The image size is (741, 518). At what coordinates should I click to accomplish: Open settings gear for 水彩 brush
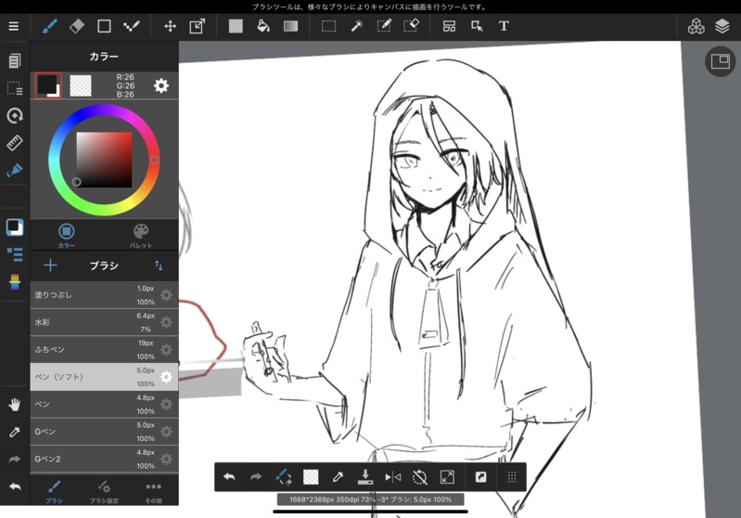coord(166,323)
